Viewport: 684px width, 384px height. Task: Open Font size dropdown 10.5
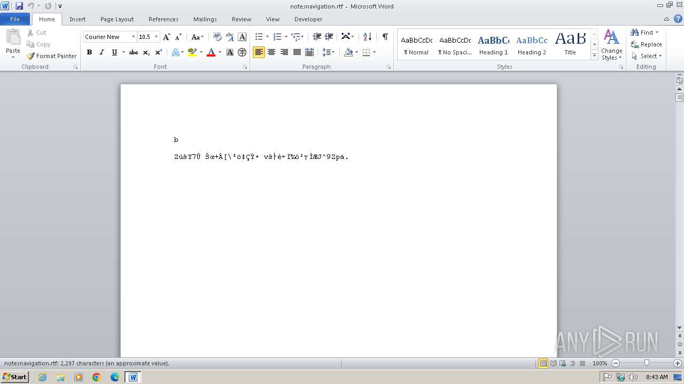tap(156, 37)
